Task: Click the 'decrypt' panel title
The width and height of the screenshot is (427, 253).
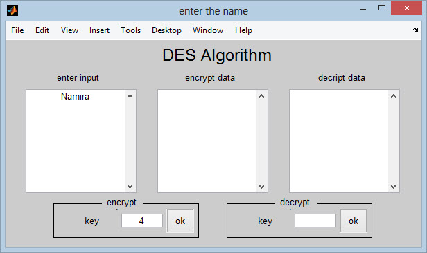Action: click(x=295, y=203)
